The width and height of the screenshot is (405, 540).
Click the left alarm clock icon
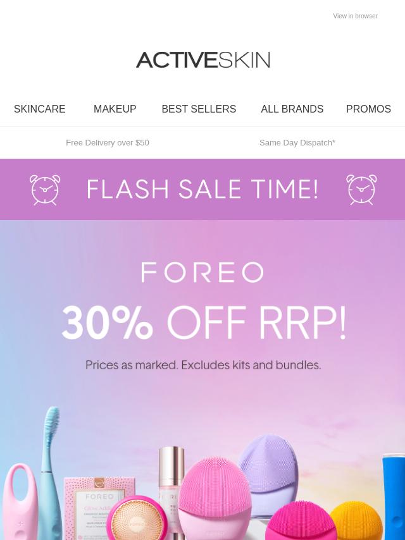click(x=45, y=190)
